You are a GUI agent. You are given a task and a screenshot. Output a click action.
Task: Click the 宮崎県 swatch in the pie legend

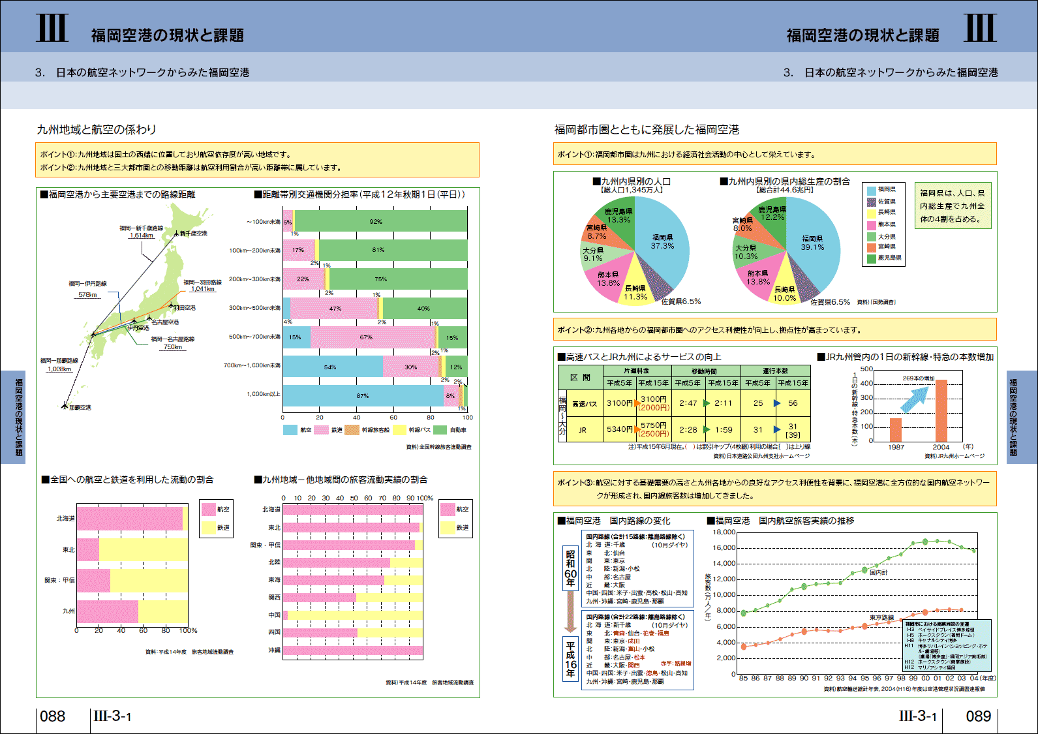(x=871, y=247)
